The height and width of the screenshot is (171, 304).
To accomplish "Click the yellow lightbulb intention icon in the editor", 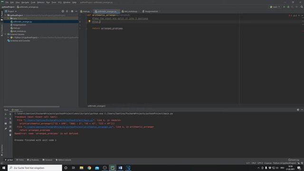I will (x=89, y=21).
